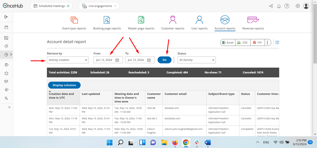Image resolution: width=317 pixels, height=148 pixels.
Task: Open the settings gear icon
Action: tap(297, 6)
